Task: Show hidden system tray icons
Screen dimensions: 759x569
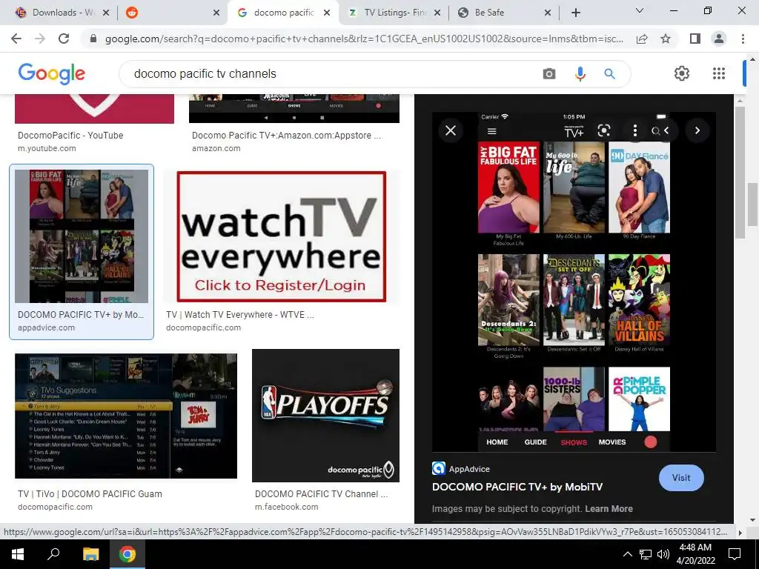Action: click(x=627, y=554)
